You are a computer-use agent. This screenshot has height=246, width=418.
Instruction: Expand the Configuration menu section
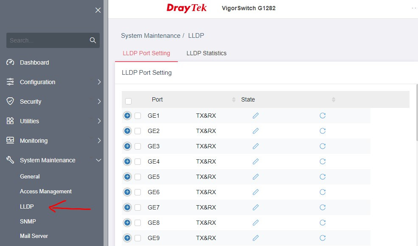[x=53, y=82]
